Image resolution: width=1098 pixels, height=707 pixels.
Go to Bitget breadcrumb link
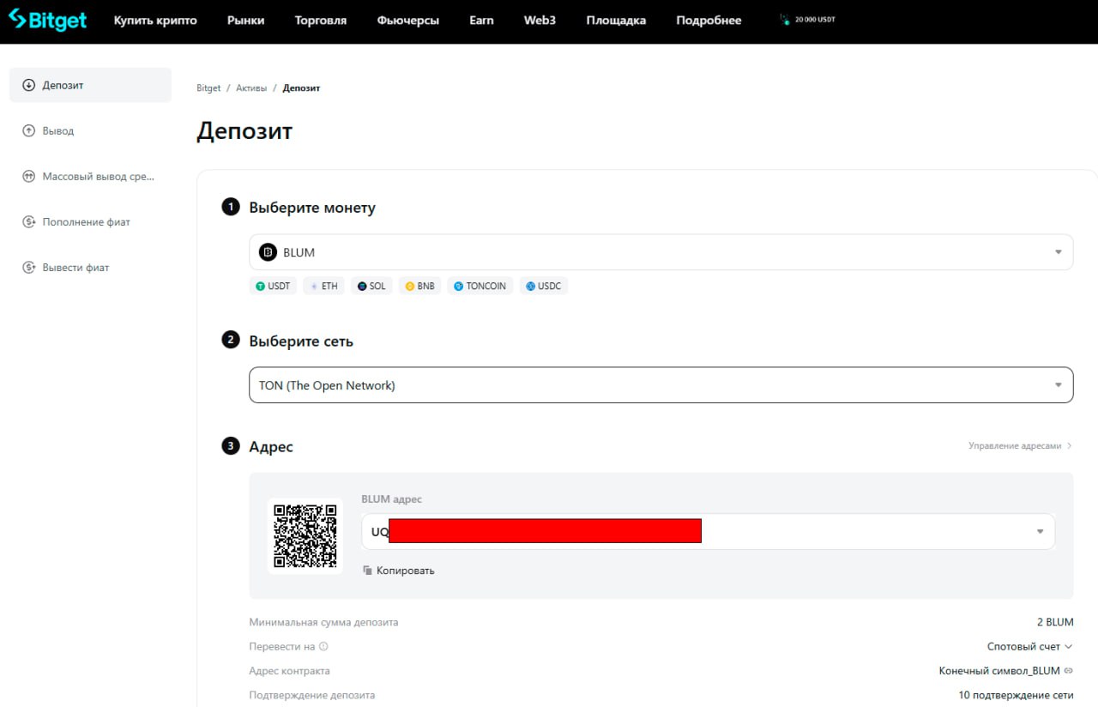click(x=208, y=88)
